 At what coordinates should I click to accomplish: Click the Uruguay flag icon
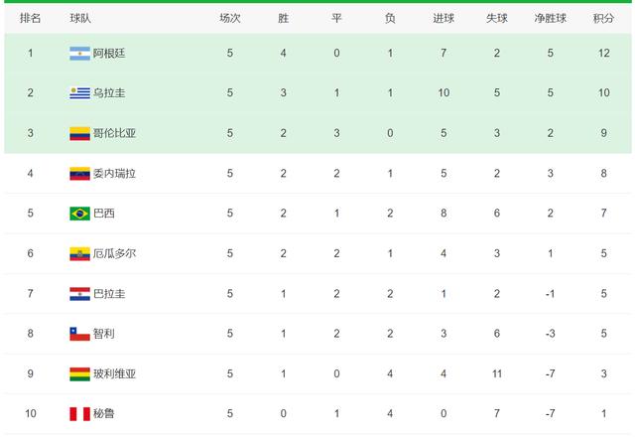click(x=80, y=92)
